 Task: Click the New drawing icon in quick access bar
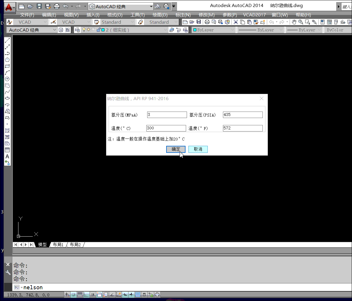click(22, 6)
